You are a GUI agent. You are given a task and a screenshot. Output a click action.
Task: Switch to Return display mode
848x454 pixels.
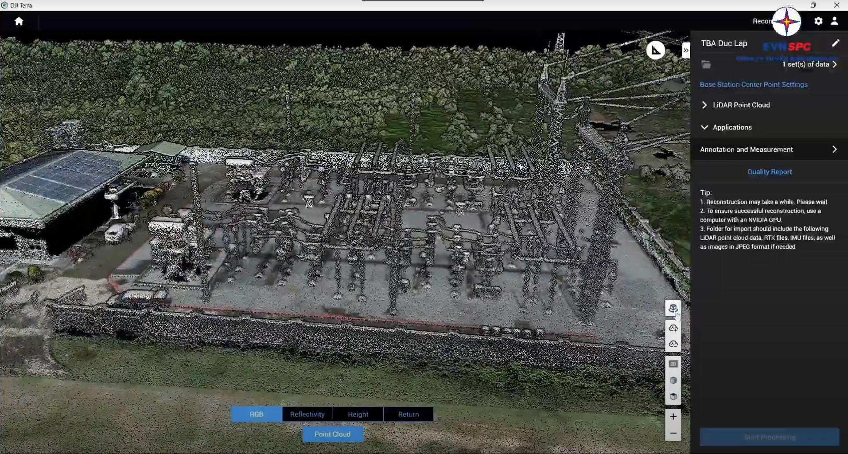click(x=408, y=414)
